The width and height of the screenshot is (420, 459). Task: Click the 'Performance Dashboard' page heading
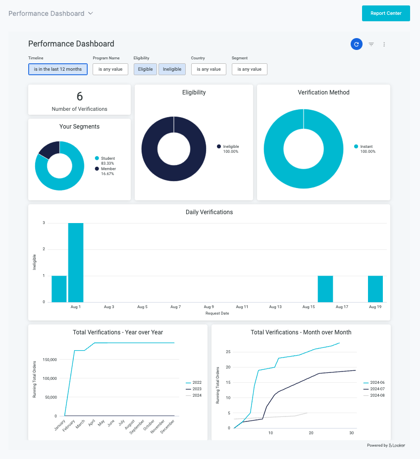pyautogui.click(x=71, y=44)
